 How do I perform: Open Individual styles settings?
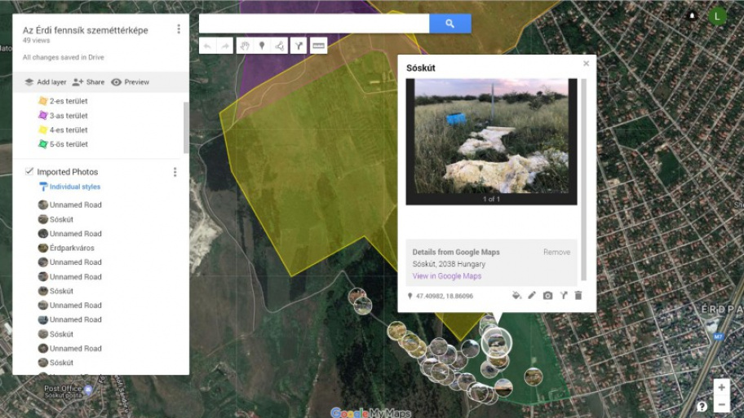[x=74, y=187]
